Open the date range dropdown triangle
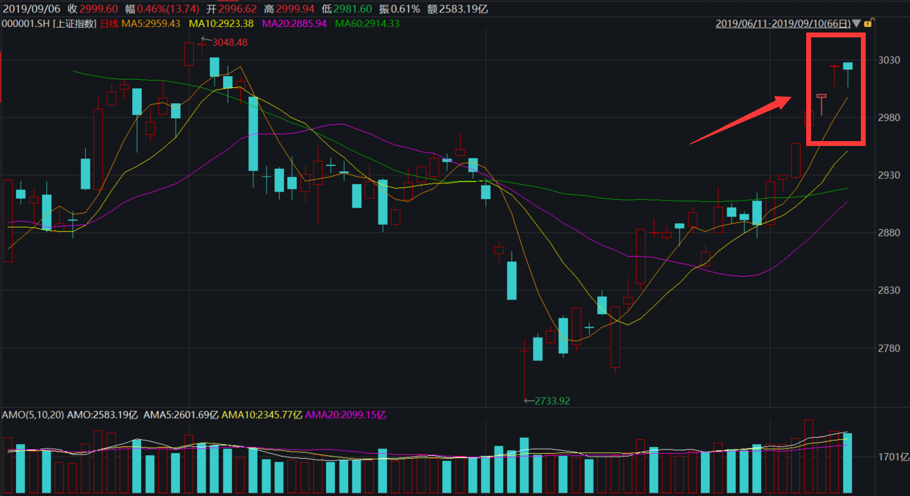 tap(857, 23)
